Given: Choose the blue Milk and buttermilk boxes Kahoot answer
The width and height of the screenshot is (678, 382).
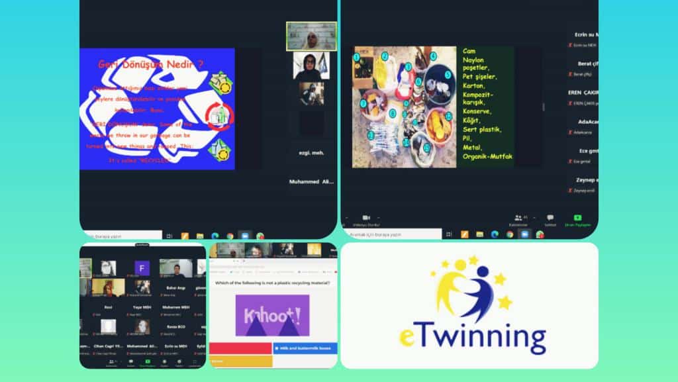Looking at the screenshot, I should 305,348.
